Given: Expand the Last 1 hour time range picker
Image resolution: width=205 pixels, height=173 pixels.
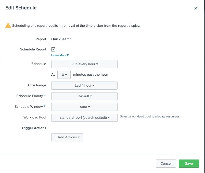Looking at the screenshot, I should 84,85.
